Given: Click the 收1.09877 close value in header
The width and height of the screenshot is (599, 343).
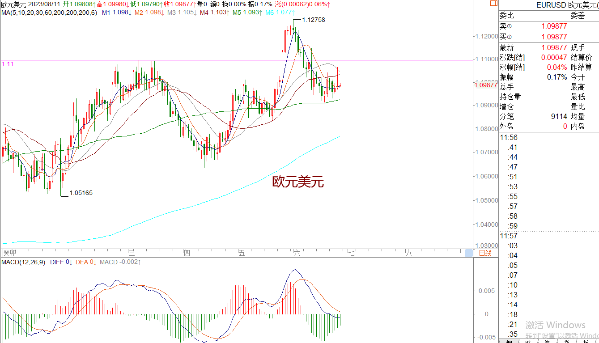Looking at the screenshot, I should [180, 4].
